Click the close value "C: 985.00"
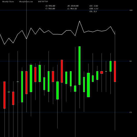The height and width of the screenshot is (137, 137). pyautogui.click(x=50, y=9)
